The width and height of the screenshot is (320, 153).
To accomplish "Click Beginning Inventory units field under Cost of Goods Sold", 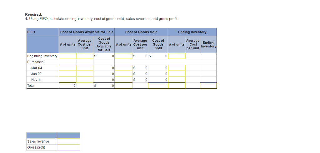I will pyautogui.click(x=123, y=56).
